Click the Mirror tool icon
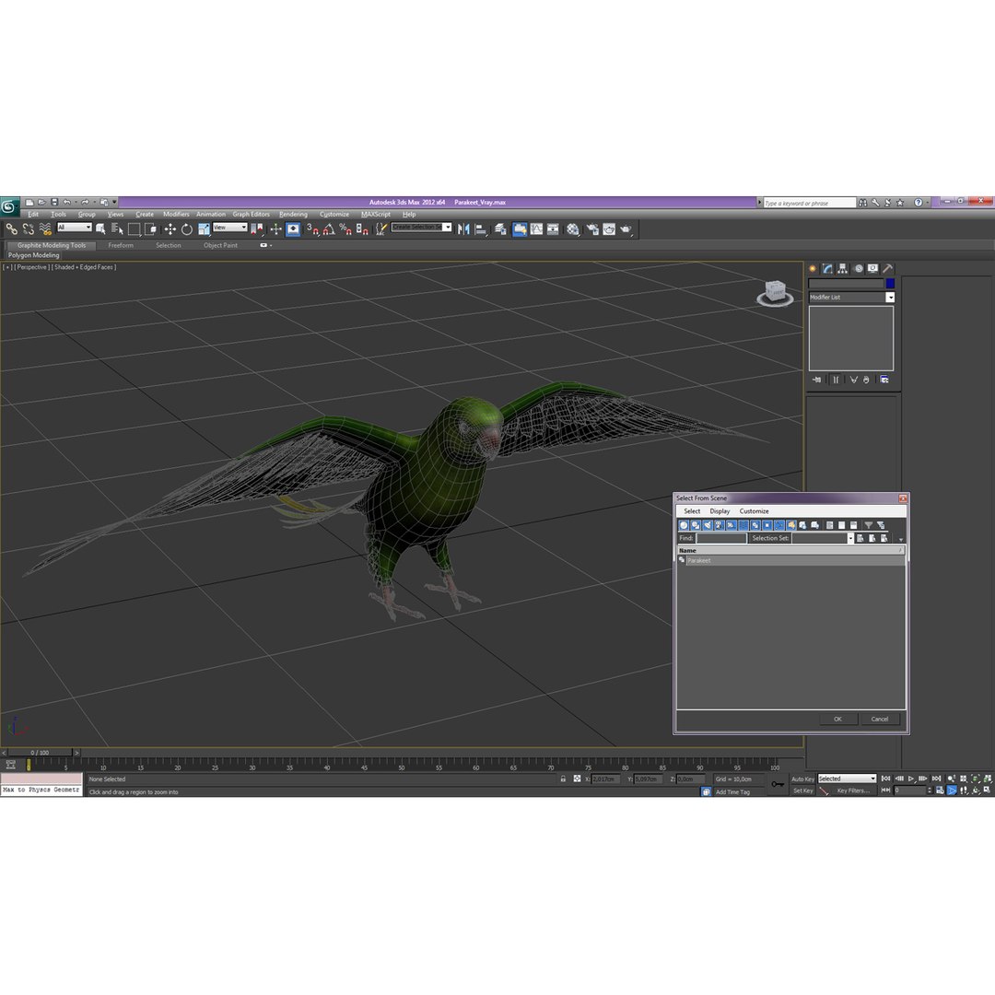 (x=463, y=229)
